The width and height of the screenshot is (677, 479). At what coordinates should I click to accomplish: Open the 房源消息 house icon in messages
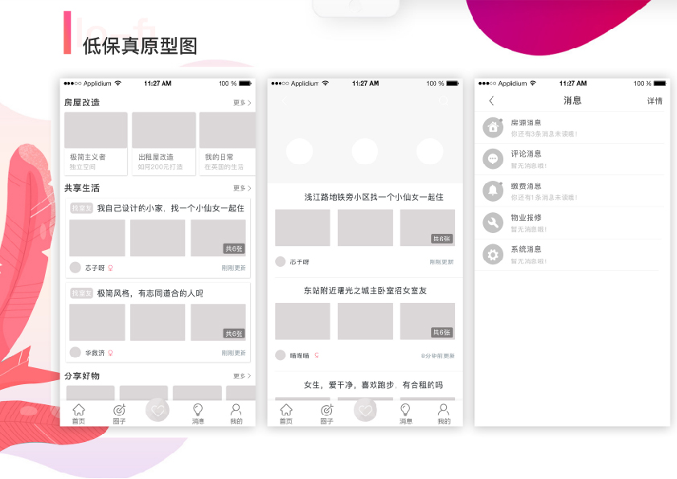coord(493,128)
